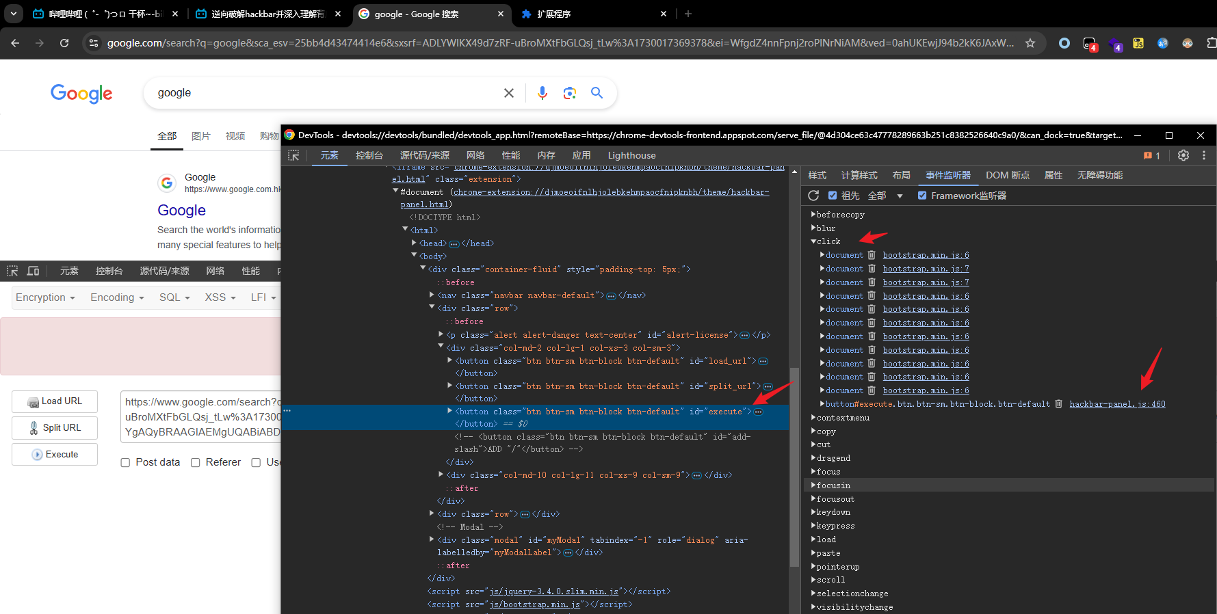Collapse the click event listener group

814,241
